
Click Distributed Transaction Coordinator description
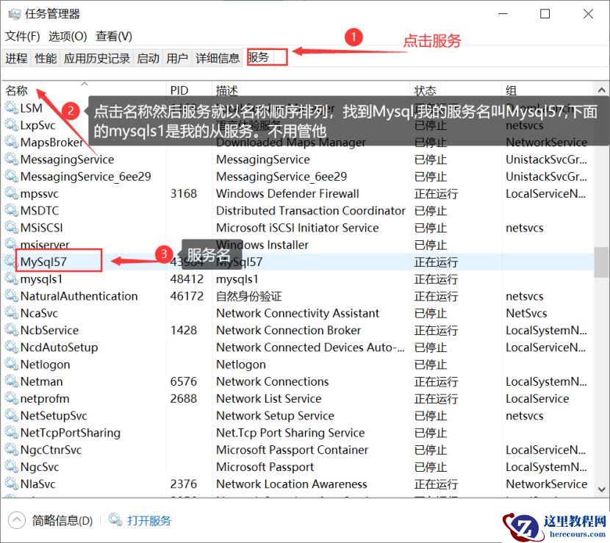(310, 210)
